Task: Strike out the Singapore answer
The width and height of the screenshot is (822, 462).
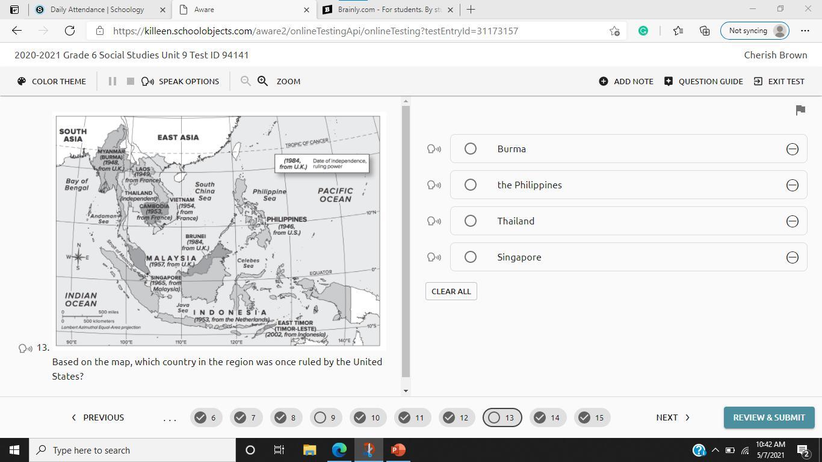Action: (x=793, y=257)
